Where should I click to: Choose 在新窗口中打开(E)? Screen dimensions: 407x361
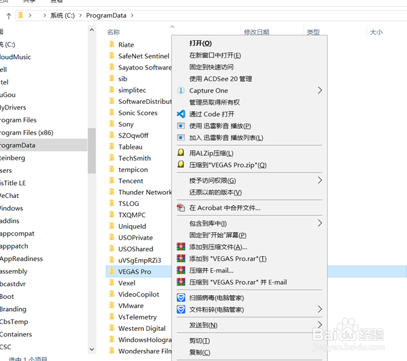point(215,55)
